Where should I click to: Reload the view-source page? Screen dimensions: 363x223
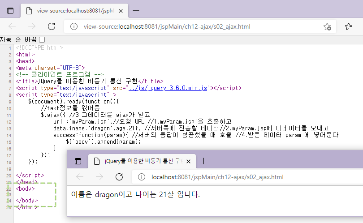click(52, 26)
